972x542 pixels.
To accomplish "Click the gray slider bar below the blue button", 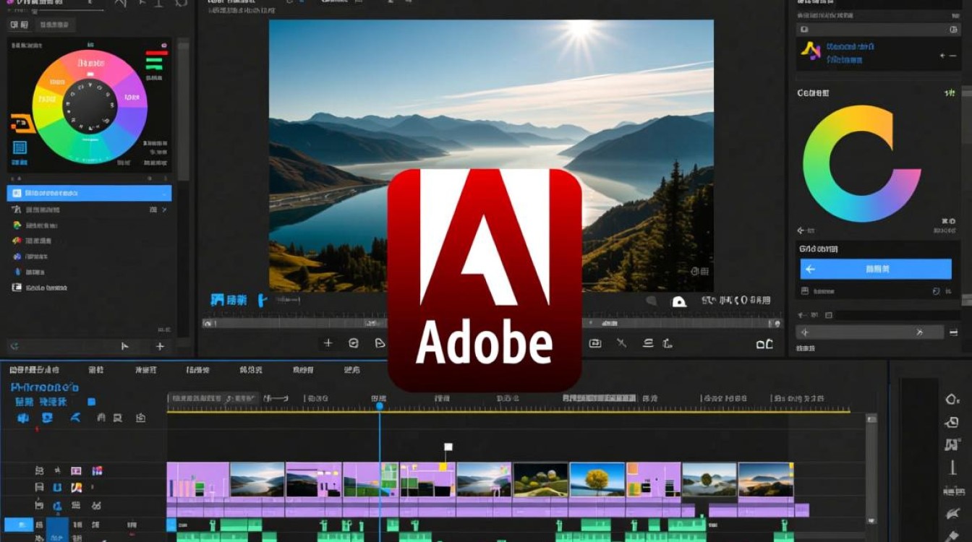I will [x=870, y=332].
